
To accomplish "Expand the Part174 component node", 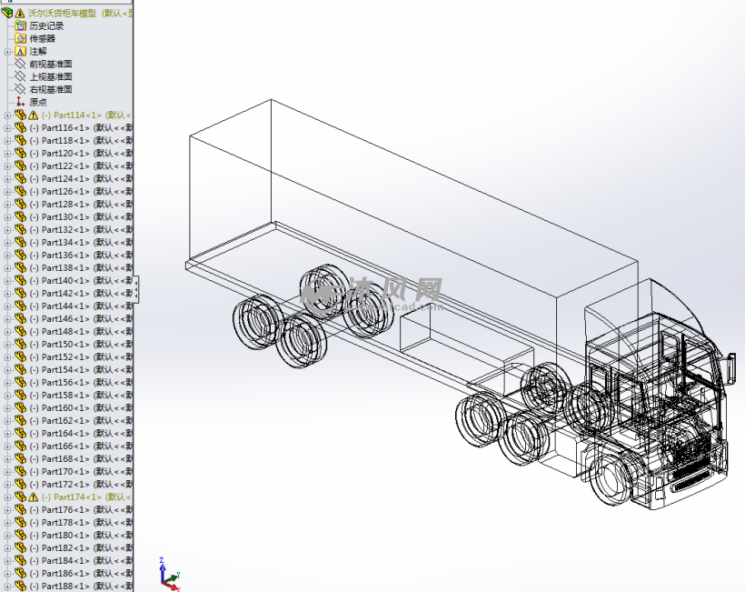I will tap(7, 497).
